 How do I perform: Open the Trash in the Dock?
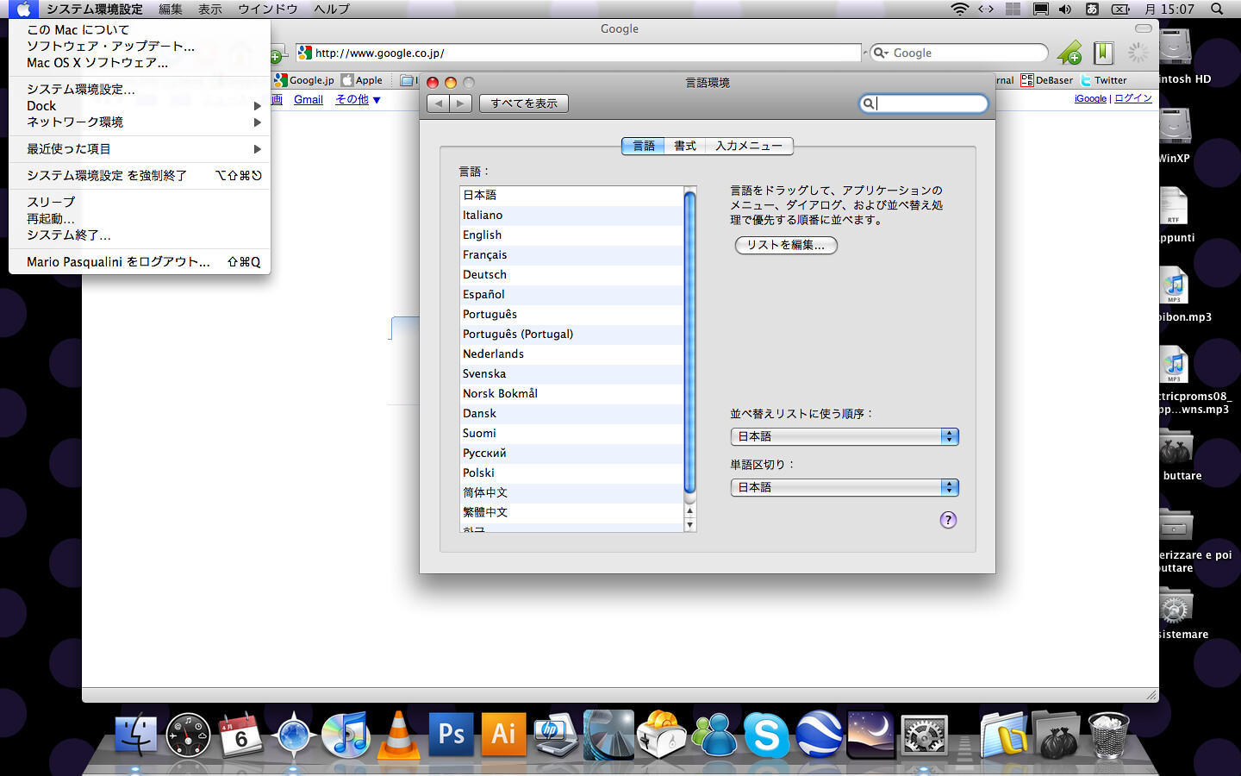pyautogui.click(x=1108, y=735)
